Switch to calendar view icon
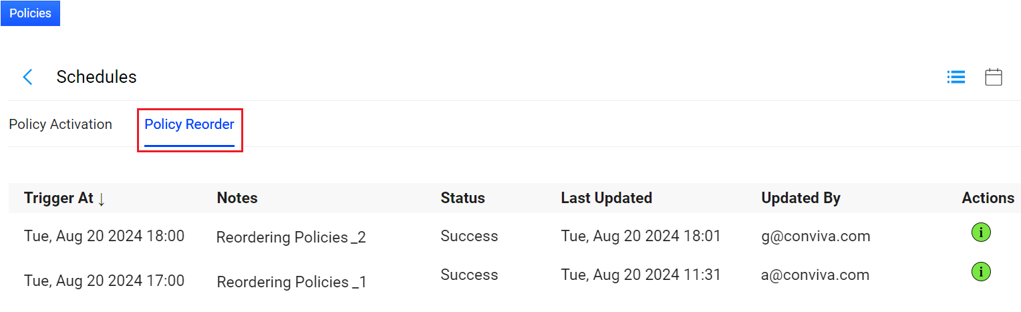 click(994, 77)
